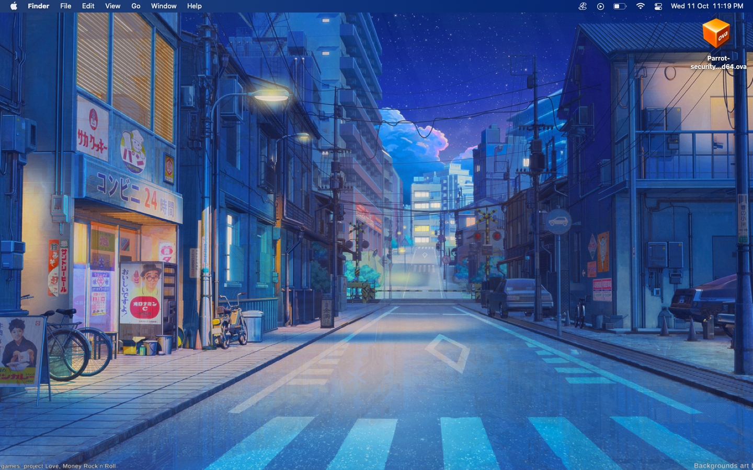Click the butterfly-shaped menu bar icon
The image size is (753, 470).
tap(583, 6)
